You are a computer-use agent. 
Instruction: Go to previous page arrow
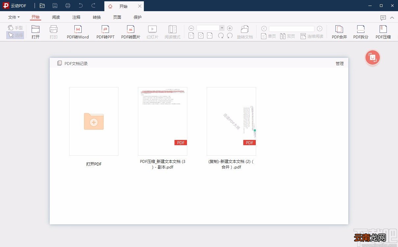click(263, 29)
